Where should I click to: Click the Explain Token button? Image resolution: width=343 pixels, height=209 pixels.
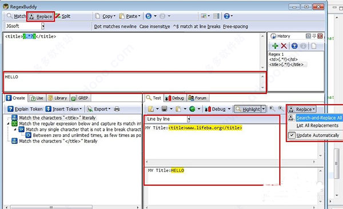25,109
